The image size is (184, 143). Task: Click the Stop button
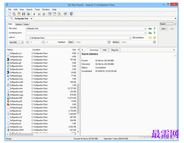(172, 28)
